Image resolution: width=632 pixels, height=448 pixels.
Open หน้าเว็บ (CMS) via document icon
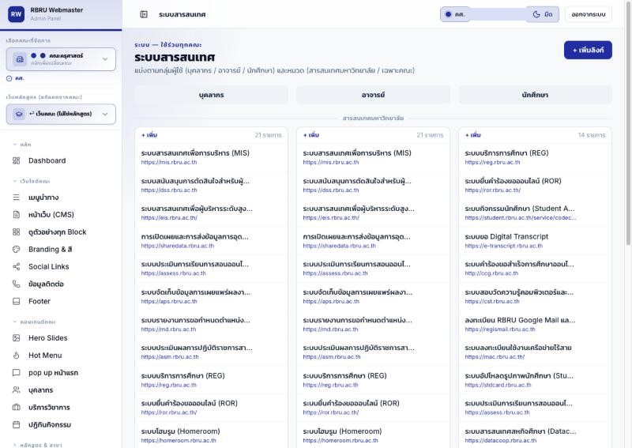pos(16,215)
